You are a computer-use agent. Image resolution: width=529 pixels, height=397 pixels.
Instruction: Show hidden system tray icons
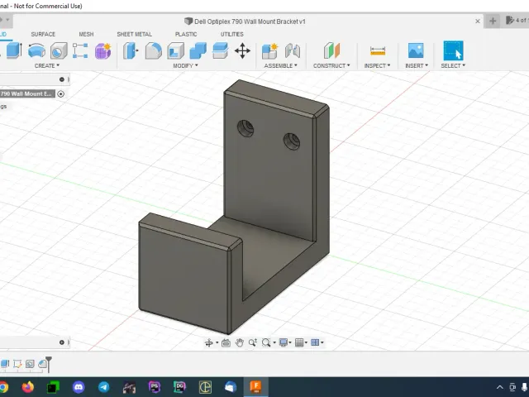[499, 387]
